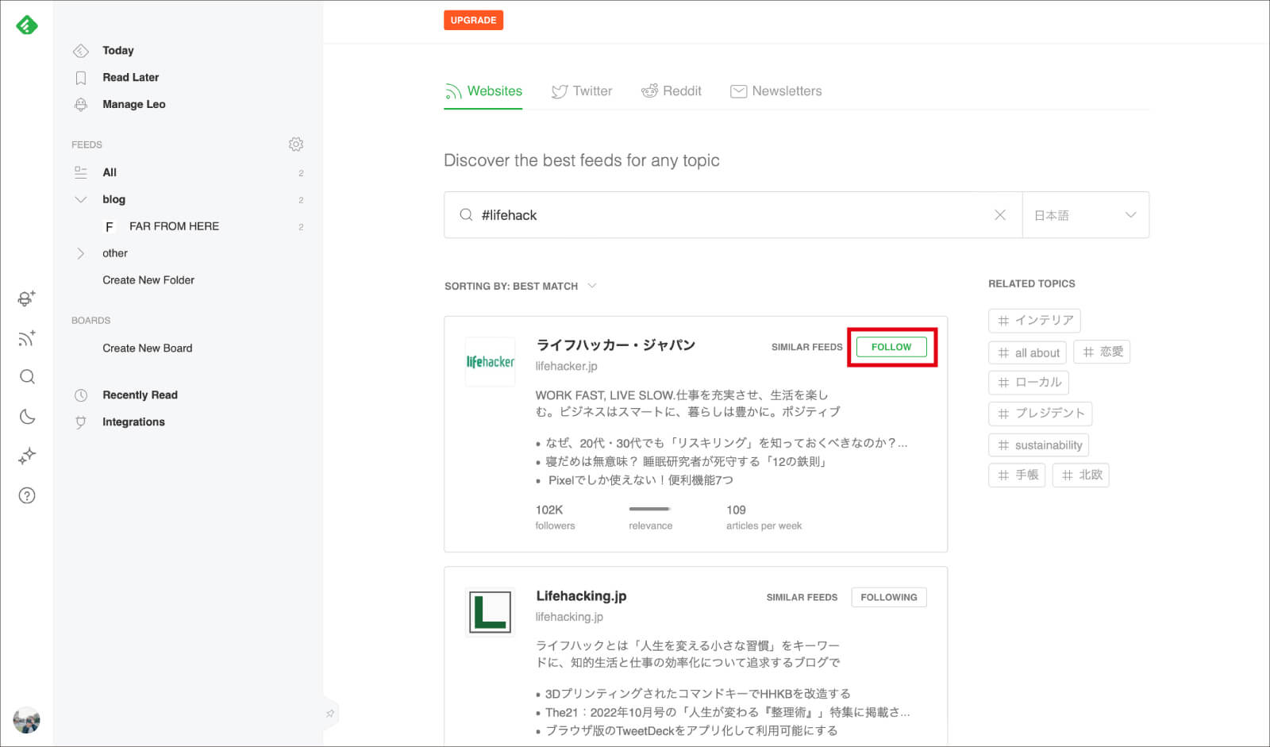Expand the other folder chevron
This screenshot has height=747, width=1270.
pos(80,253)
